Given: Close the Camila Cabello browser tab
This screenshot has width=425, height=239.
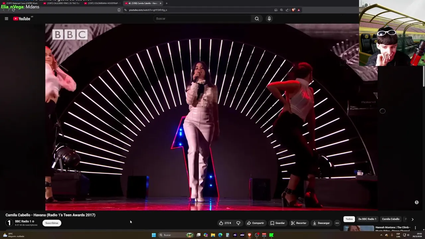Looking at the screenshot, I should [160, 3].
